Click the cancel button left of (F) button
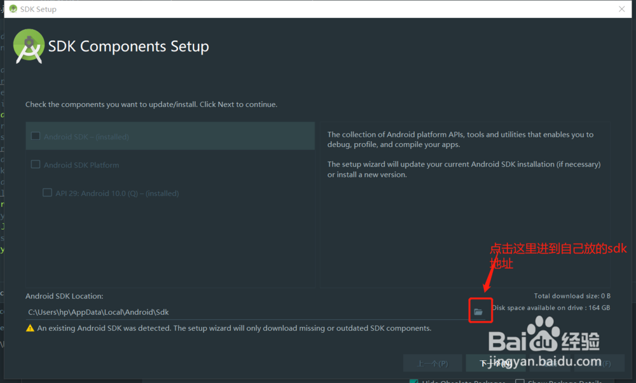The height and width of the screenshot is (383, 636). 550,363
